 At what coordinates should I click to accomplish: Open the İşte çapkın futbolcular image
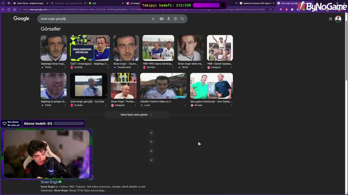click(x=212, y=86)
